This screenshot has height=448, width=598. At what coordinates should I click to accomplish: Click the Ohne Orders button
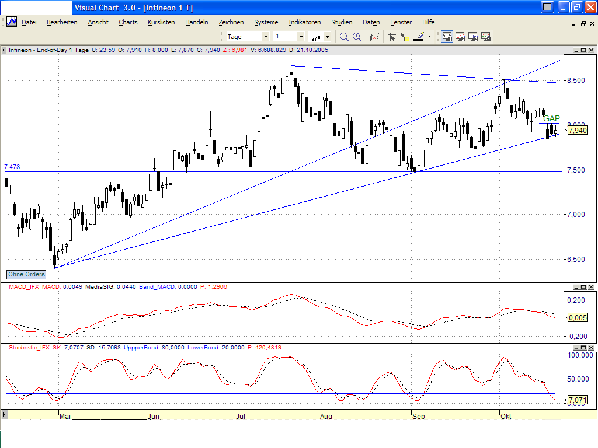[26, 274]
